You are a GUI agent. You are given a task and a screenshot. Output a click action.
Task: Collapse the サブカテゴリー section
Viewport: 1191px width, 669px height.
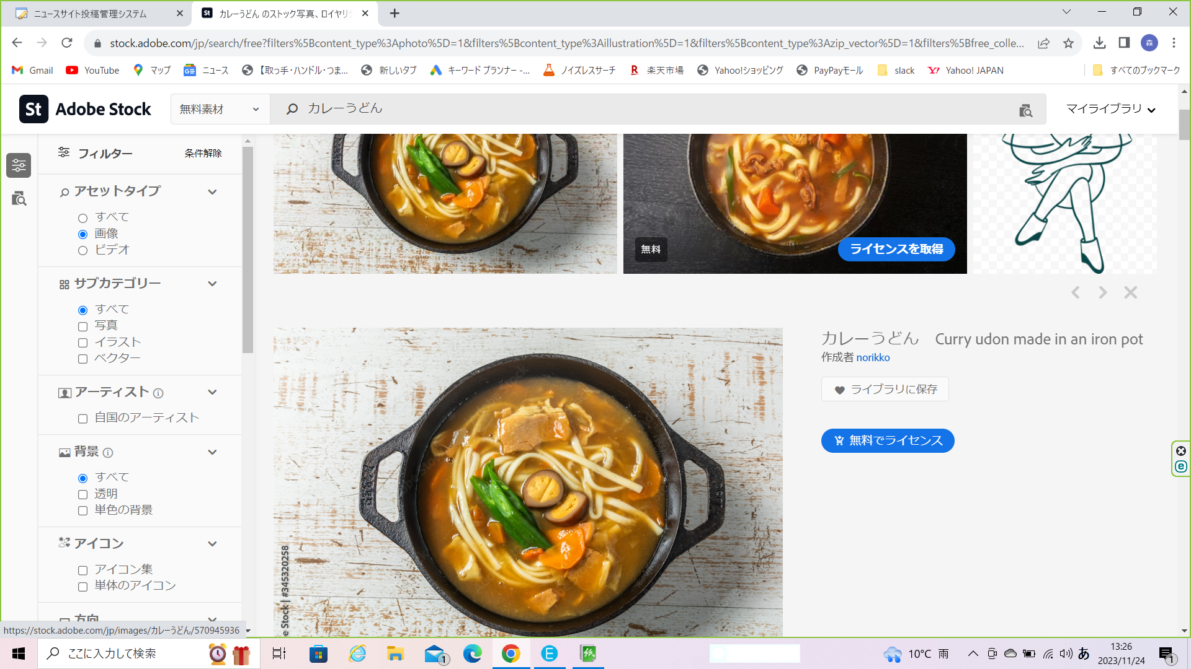(x=212, y=284)
